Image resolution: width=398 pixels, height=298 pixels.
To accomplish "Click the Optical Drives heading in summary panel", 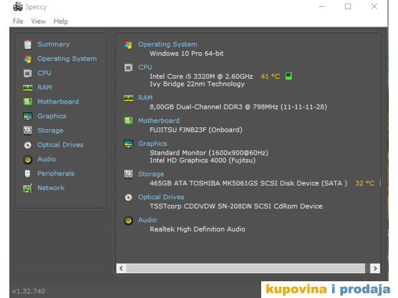I will tap(161, 197).
